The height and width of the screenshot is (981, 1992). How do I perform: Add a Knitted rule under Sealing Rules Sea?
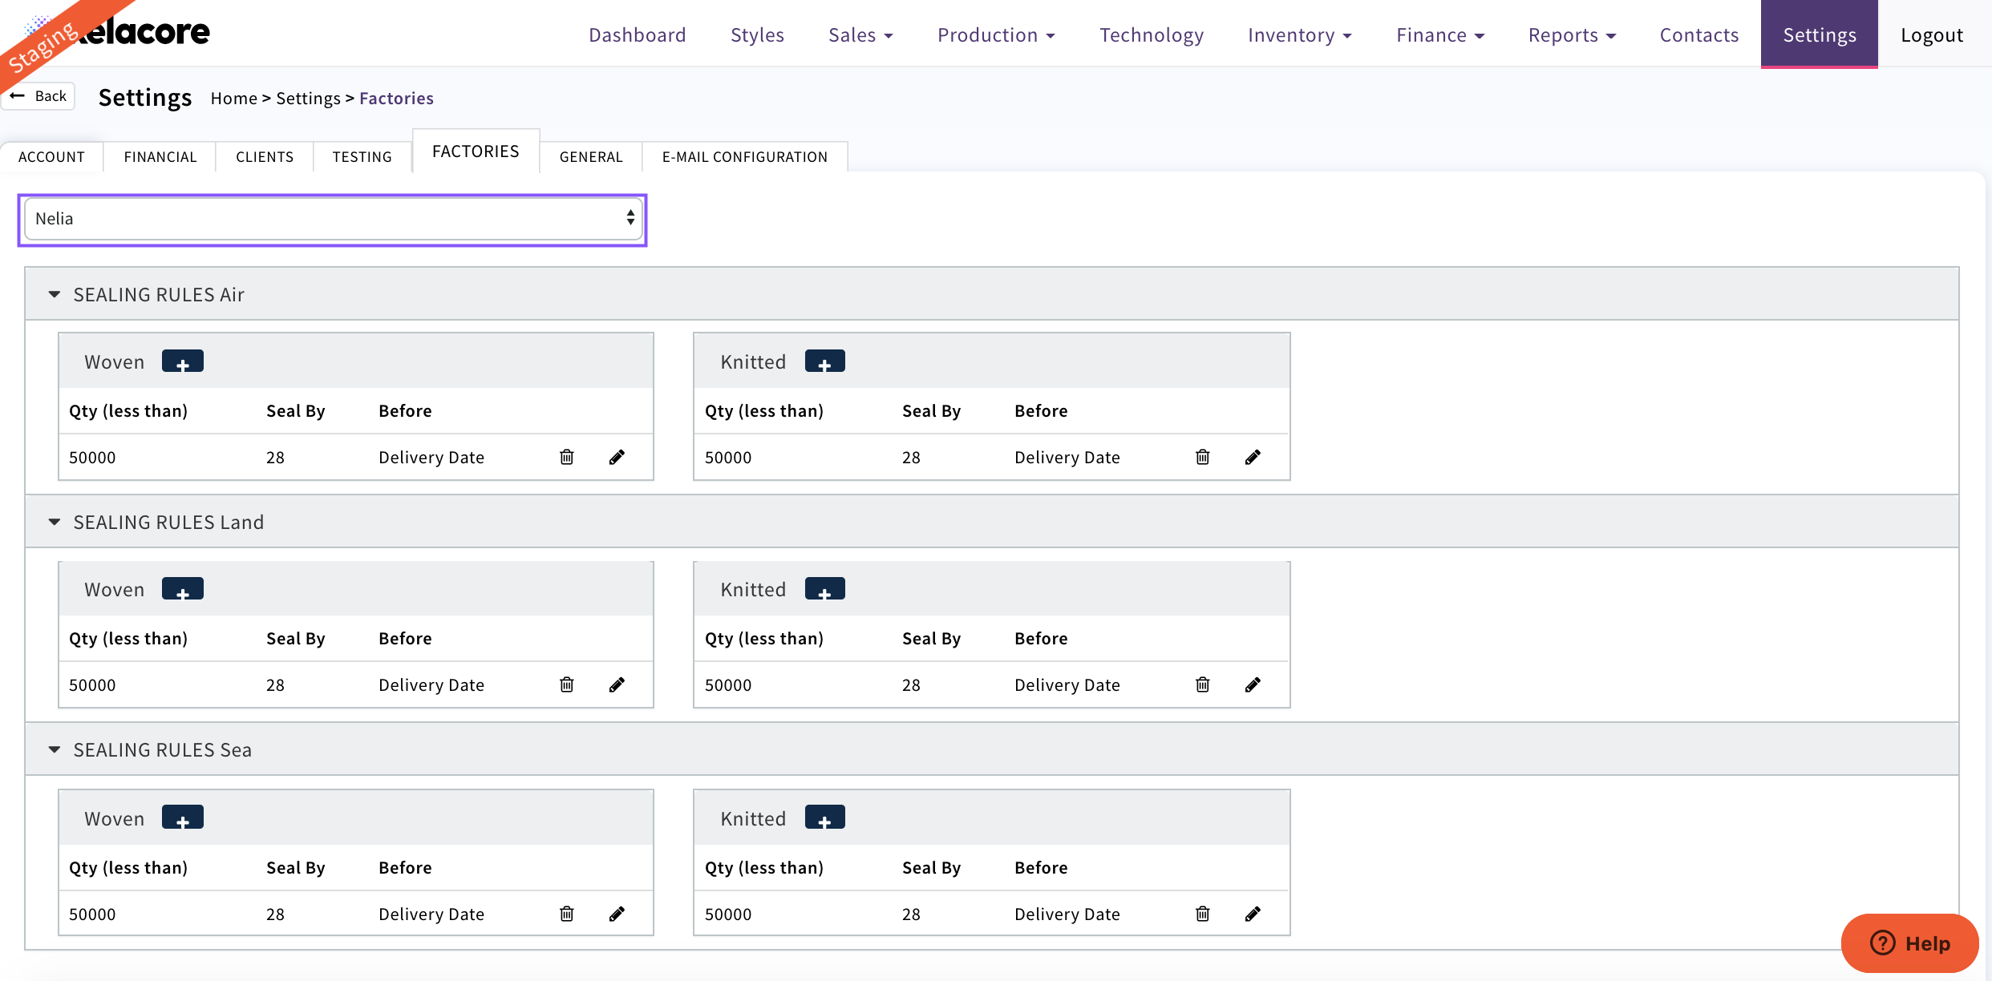(824, 817)
